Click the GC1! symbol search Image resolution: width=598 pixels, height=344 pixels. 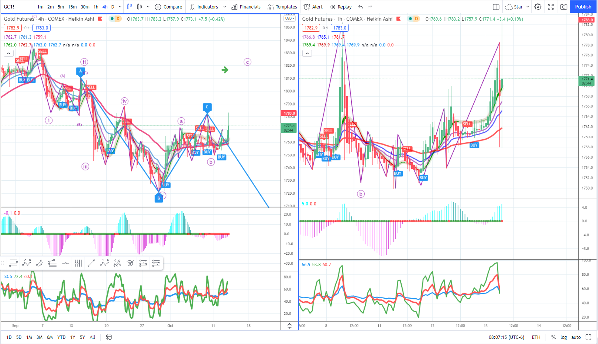(9, 7)
